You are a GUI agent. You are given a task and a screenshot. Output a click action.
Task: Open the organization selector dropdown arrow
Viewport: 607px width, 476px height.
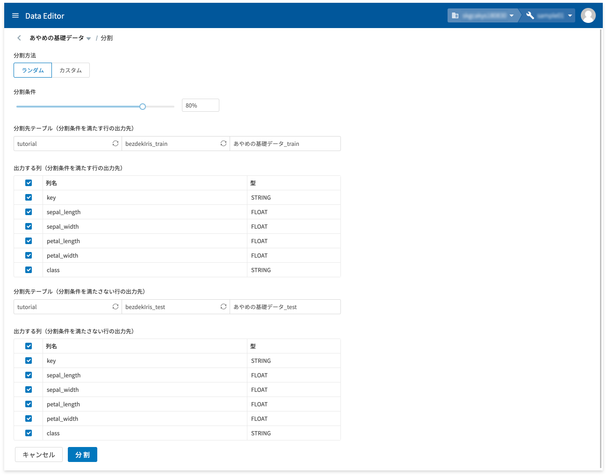coord(512,16)
